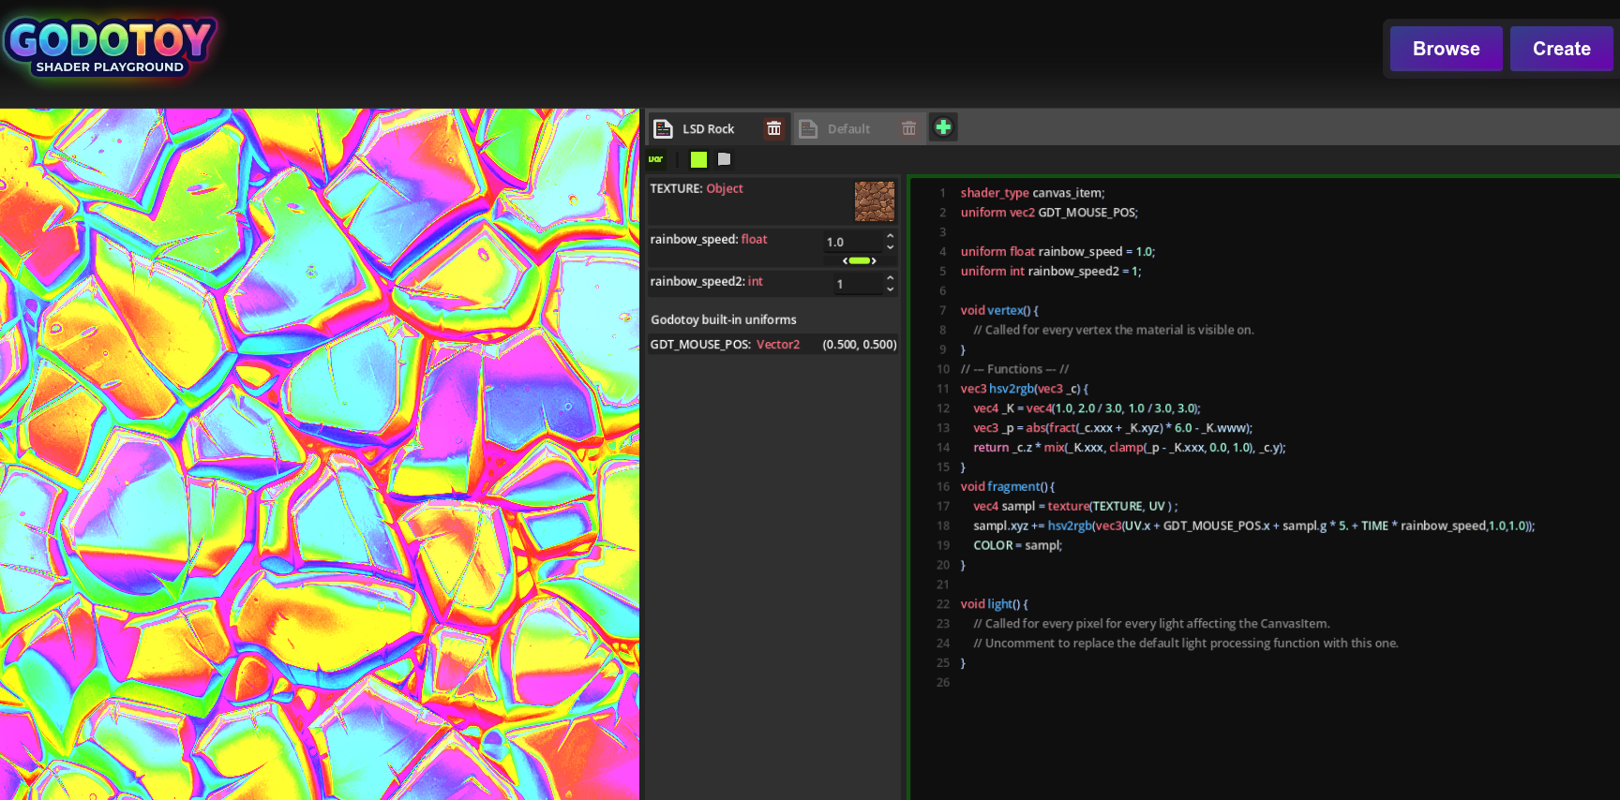Image resolution: width=1620 pixels, height=800 pixels.
Task: Open the TEXTURE rock thumbnail
Action: coord(874,201)
